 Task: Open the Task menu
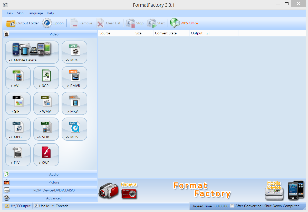pos(10,13)
